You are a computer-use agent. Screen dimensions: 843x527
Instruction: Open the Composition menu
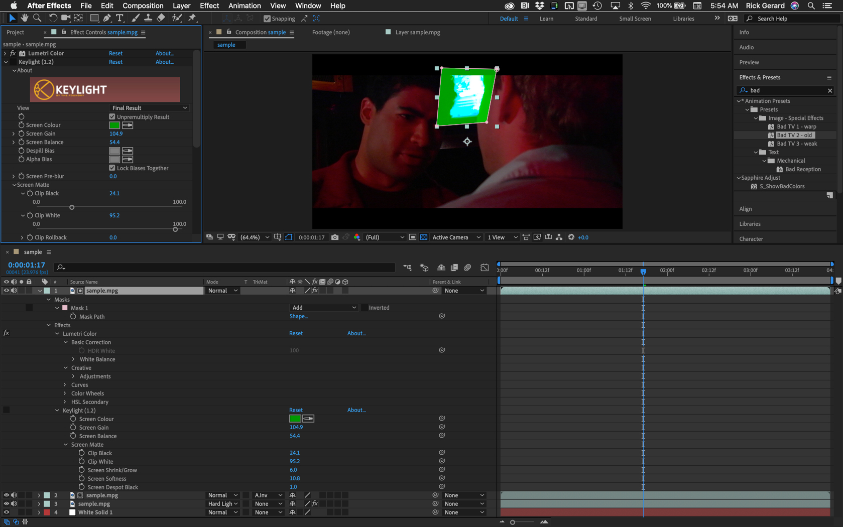tap(143, 6)
